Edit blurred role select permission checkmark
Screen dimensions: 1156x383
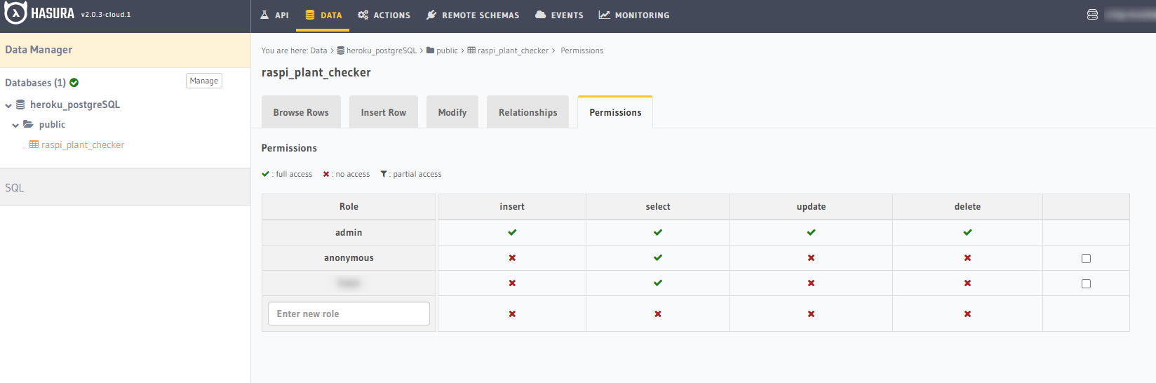(x=658, y=283)
